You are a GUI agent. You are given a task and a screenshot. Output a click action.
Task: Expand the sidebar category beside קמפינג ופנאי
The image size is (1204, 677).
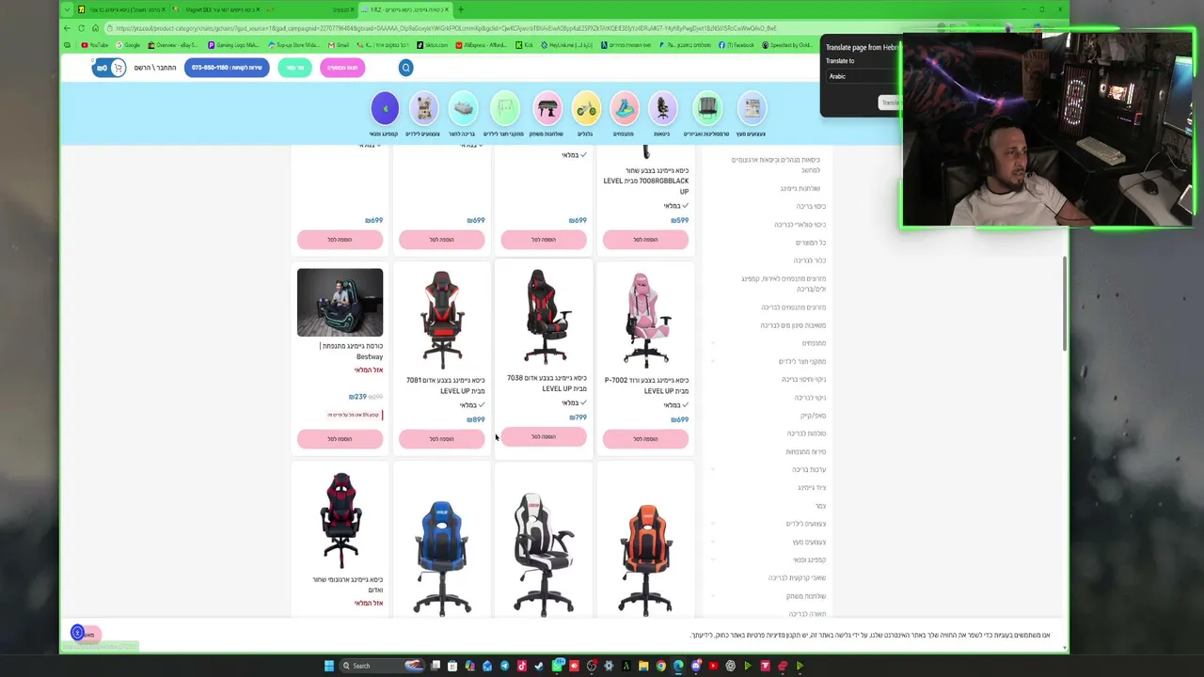pos(712,559)
